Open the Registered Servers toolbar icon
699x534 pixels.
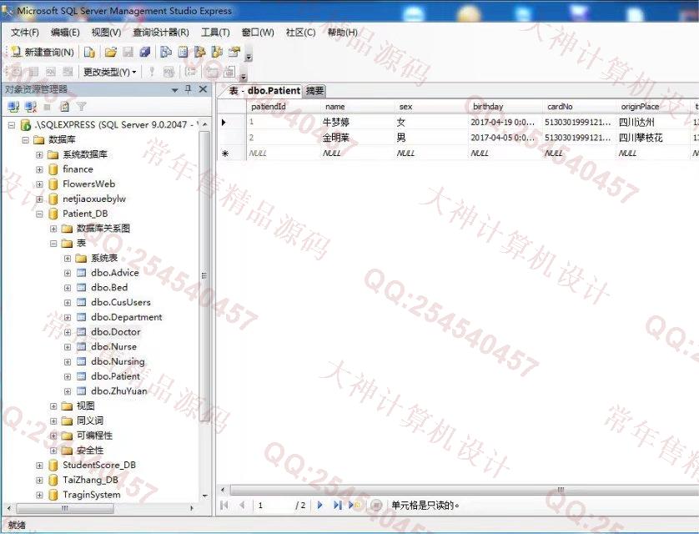click(x=166, y=53)
